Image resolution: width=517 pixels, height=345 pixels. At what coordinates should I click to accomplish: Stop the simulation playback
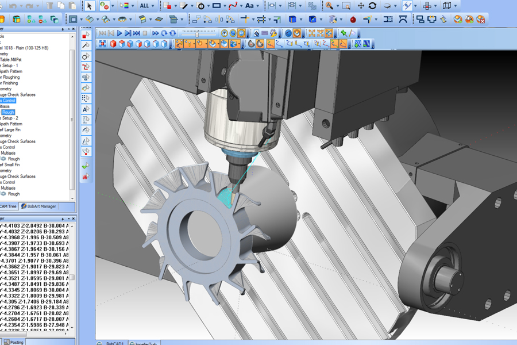145,33
